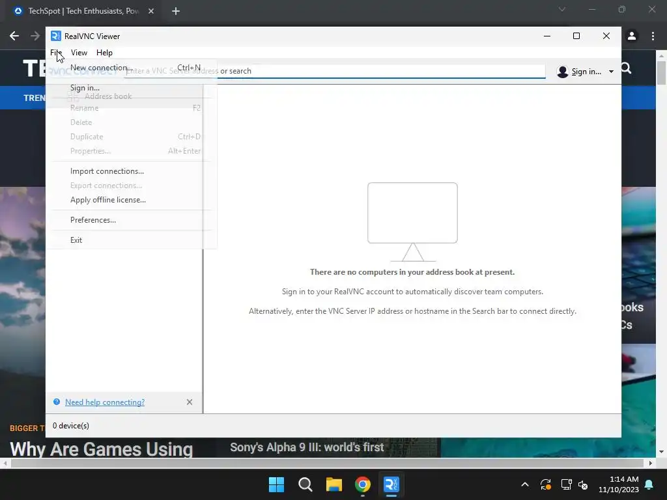Choose Exit from File menu
Viewport: 667px width, 500px height.
click(x=132, y=240)
